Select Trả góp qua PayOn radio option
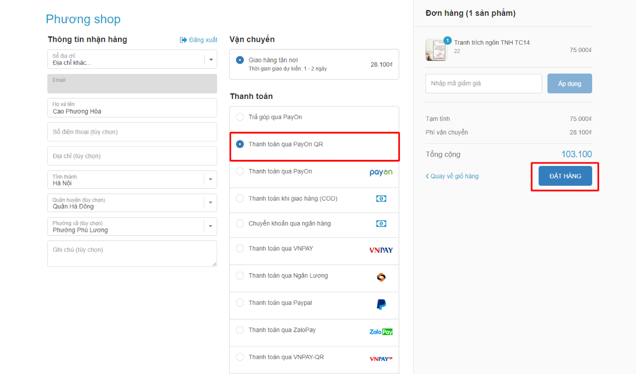The image size is (636, 374). point(240,117)
